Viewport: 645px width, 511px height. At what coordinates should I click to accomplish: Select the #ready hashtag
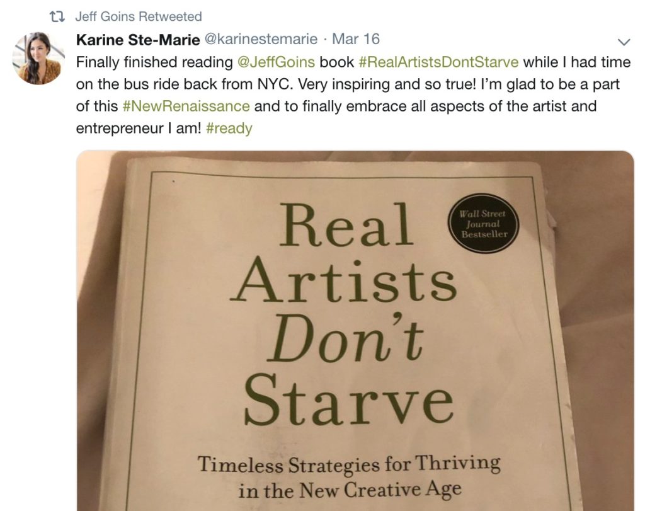click(x=229, y=129)
